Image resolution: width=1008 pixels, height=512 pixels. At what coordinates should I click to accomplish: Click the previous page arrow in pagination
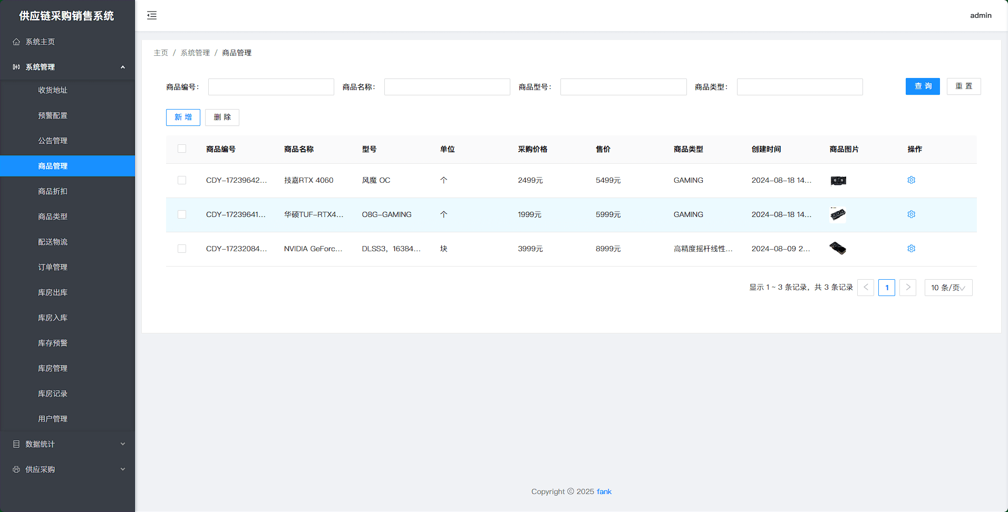tap(866, 288)
